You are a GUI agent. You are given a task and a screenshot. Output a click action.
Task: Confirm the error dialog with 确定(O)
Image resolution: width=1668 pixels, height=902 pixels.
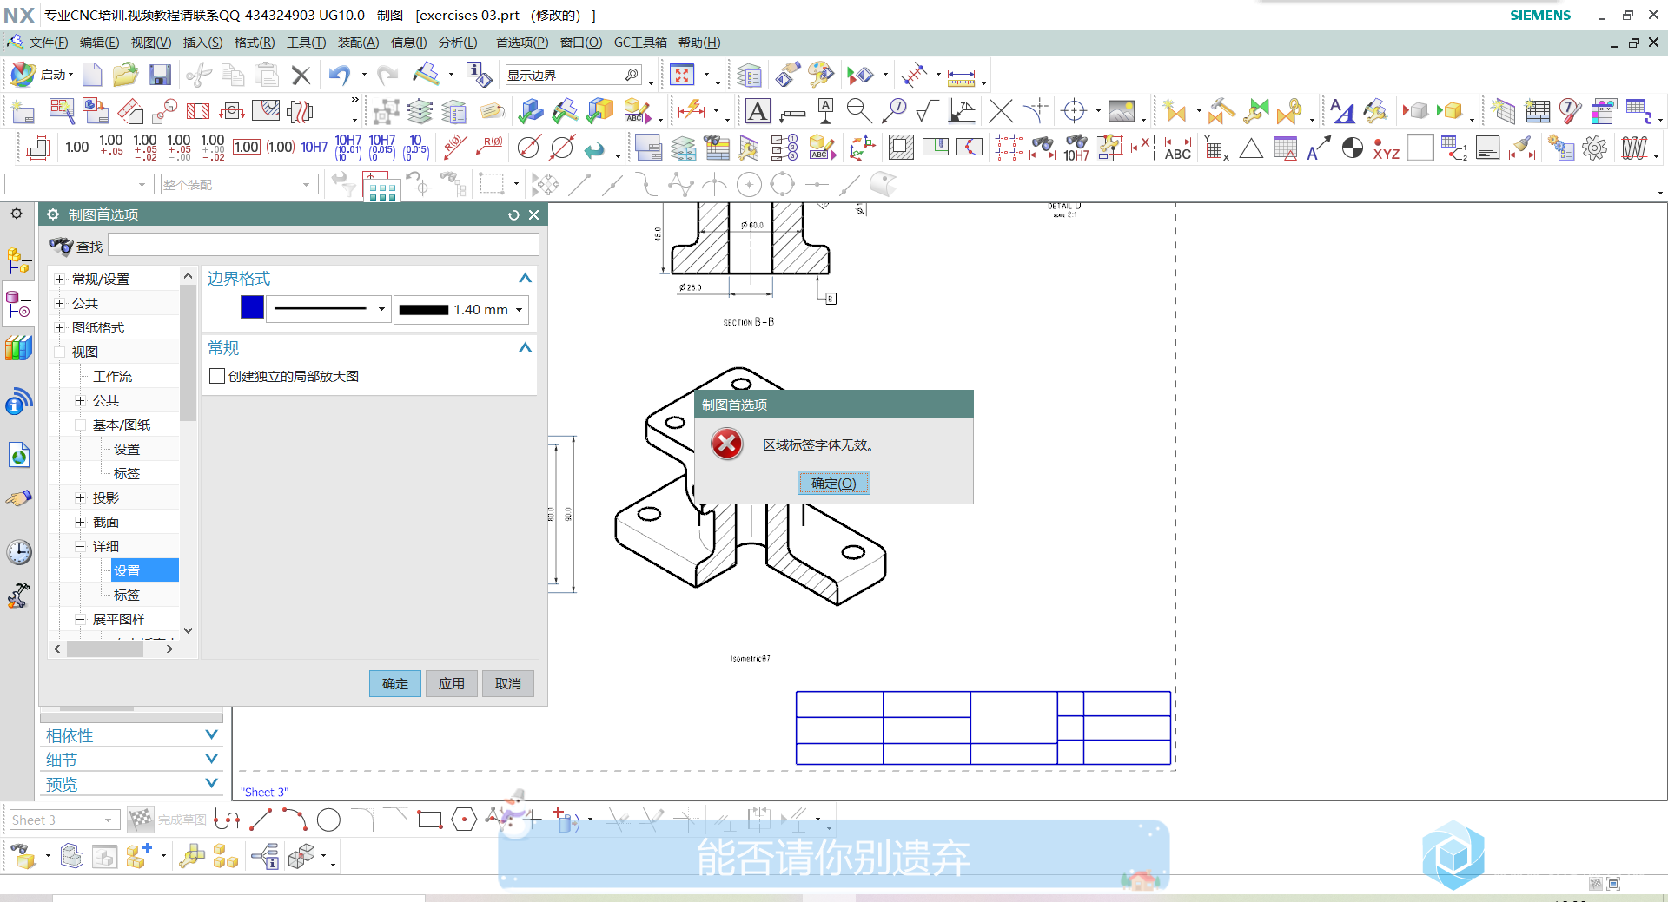(834, 483)
